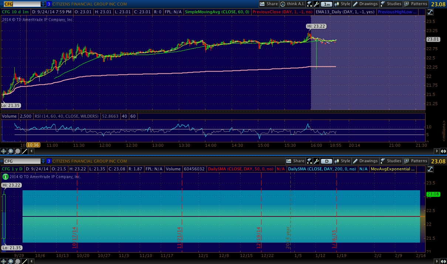Open the 1m timeframe selector
This screenshot has height=264, width=447.
point(326,4)
